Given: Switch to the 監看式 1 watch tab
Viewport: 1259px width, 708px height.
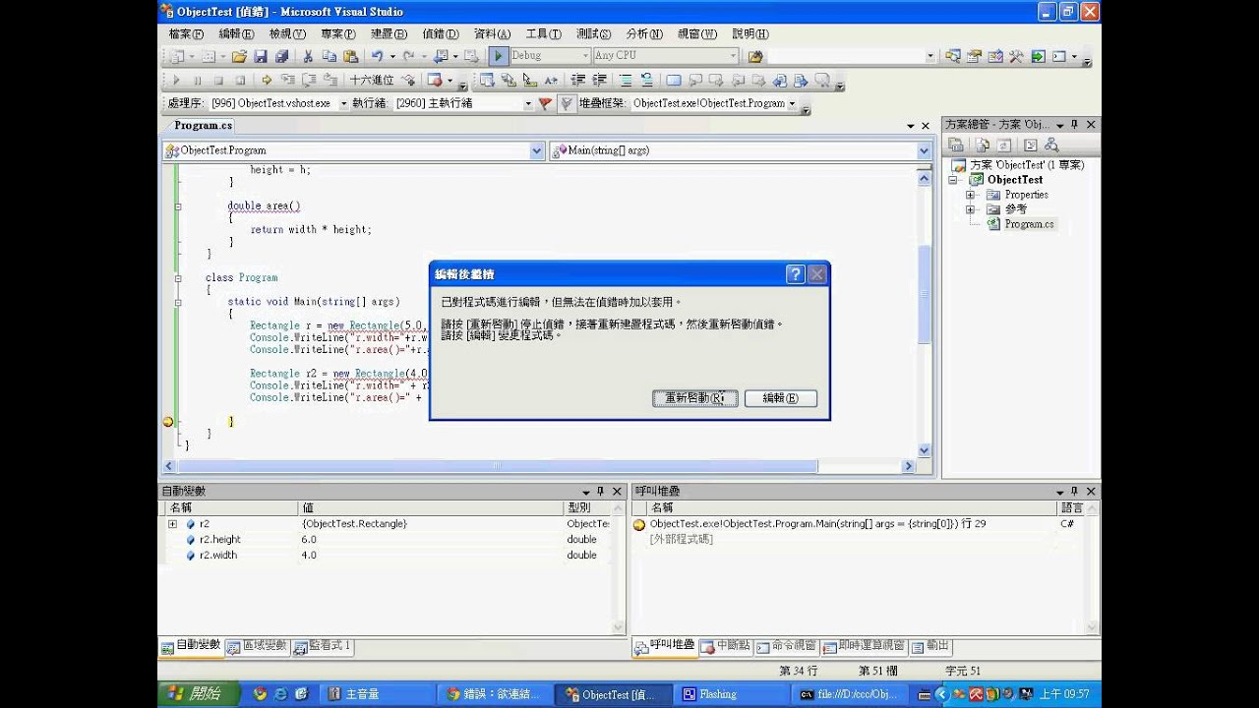Looking at the screenshot, I should (323, 646).
